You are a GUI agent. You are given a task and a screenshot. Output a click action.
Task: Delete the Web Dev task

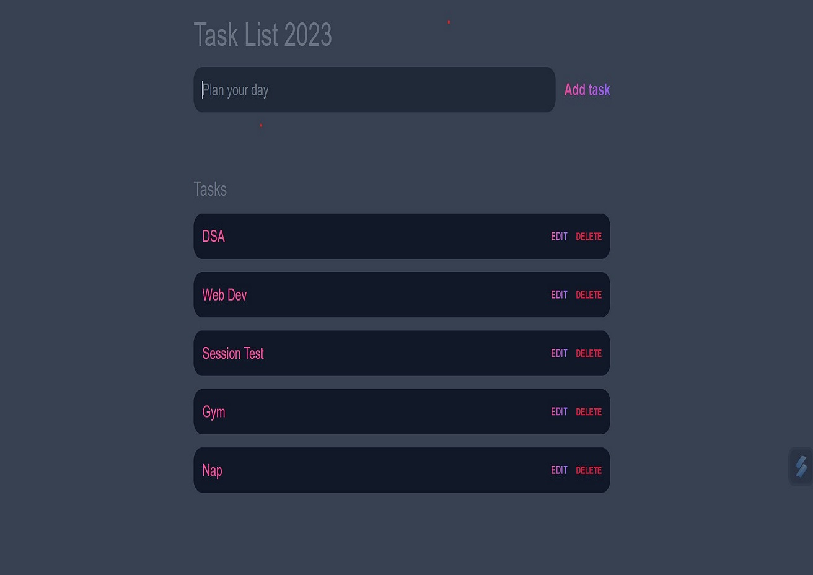[x=589, y=295]
